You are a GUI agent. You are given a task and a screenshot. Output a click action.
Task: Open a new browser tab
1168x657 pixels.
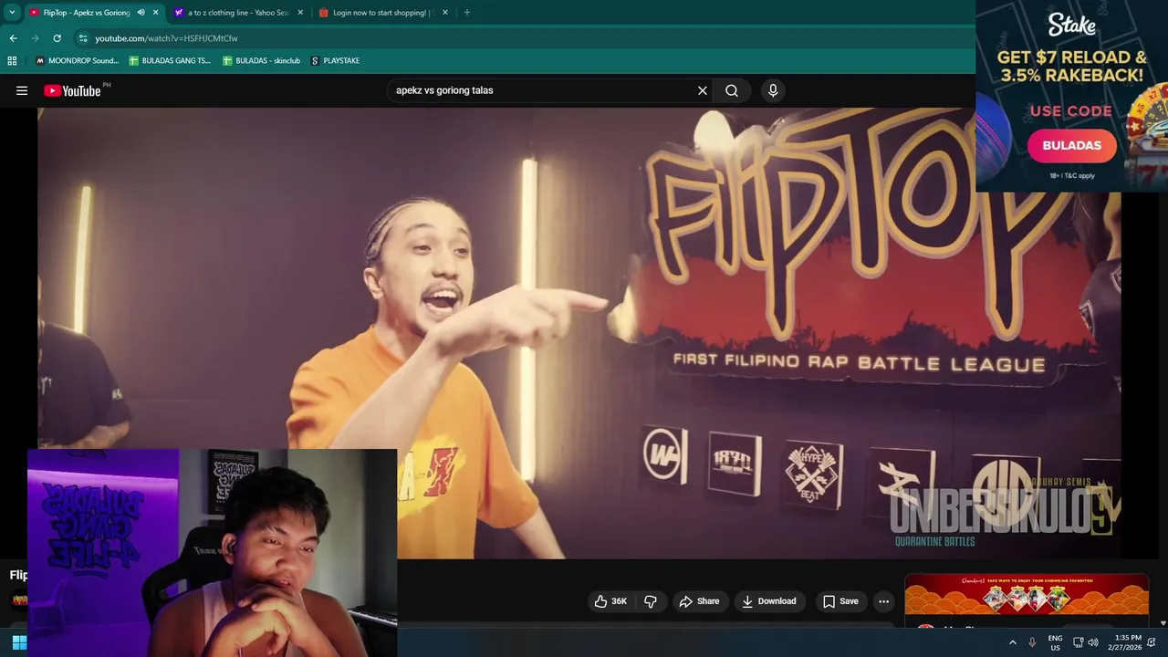click(467, 13)
